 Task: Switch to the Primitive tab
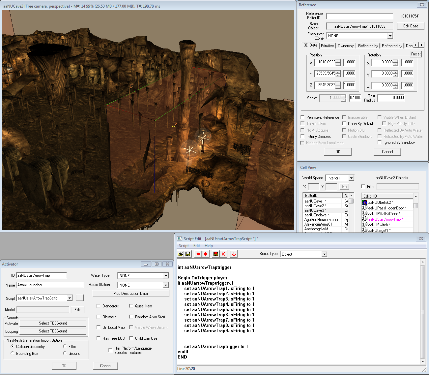[x=327, y=46]
